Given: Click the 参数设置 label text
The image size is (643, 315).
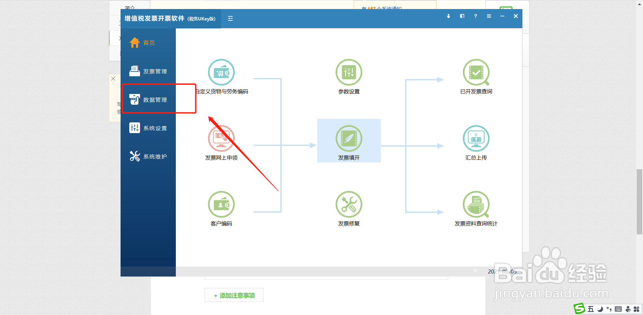Looking at the screenshot, I should 349,91.
